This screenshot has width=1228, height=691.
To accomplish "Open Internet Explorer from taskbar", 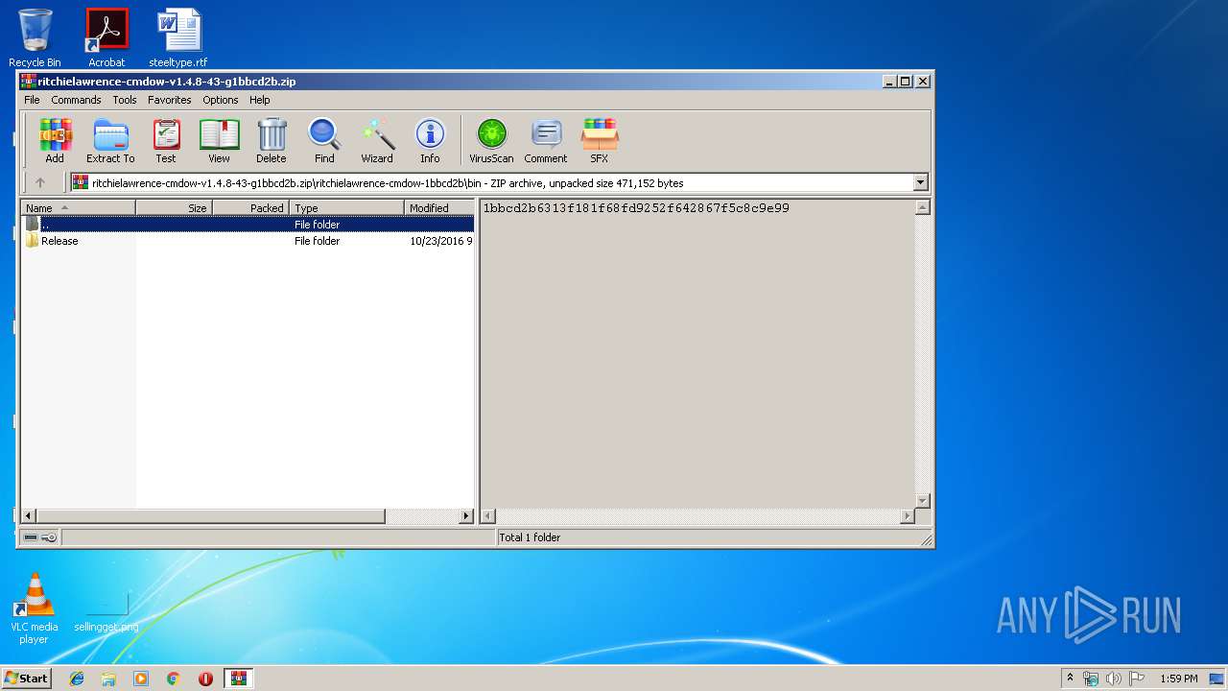I will click(x=77, y=679).
